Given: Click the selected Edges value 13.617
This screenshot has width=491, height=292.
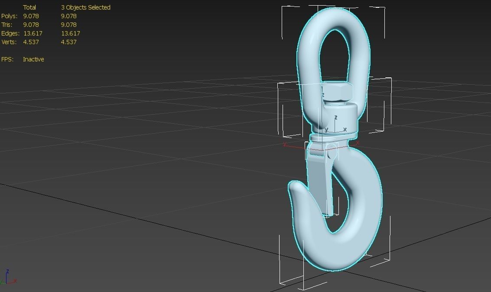Looking at the screenshot, I should point(71,33).
